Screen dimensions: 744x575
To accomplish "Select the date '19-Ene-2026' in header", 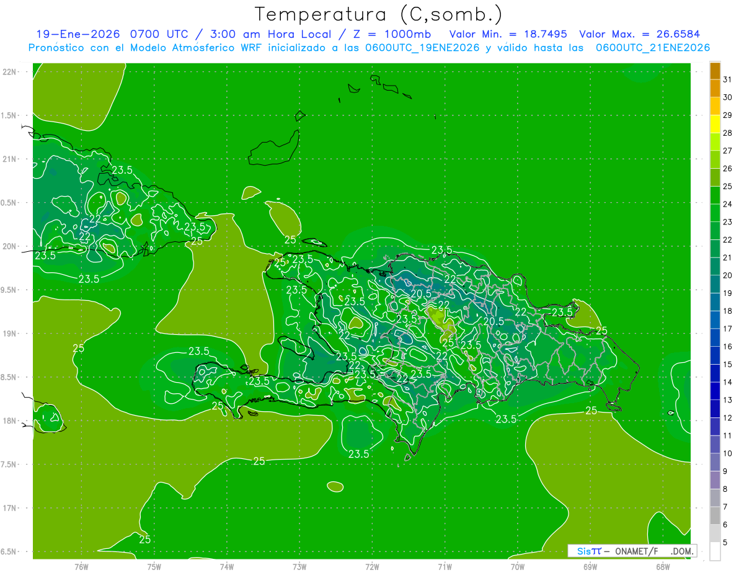I will tap(77, 34).
